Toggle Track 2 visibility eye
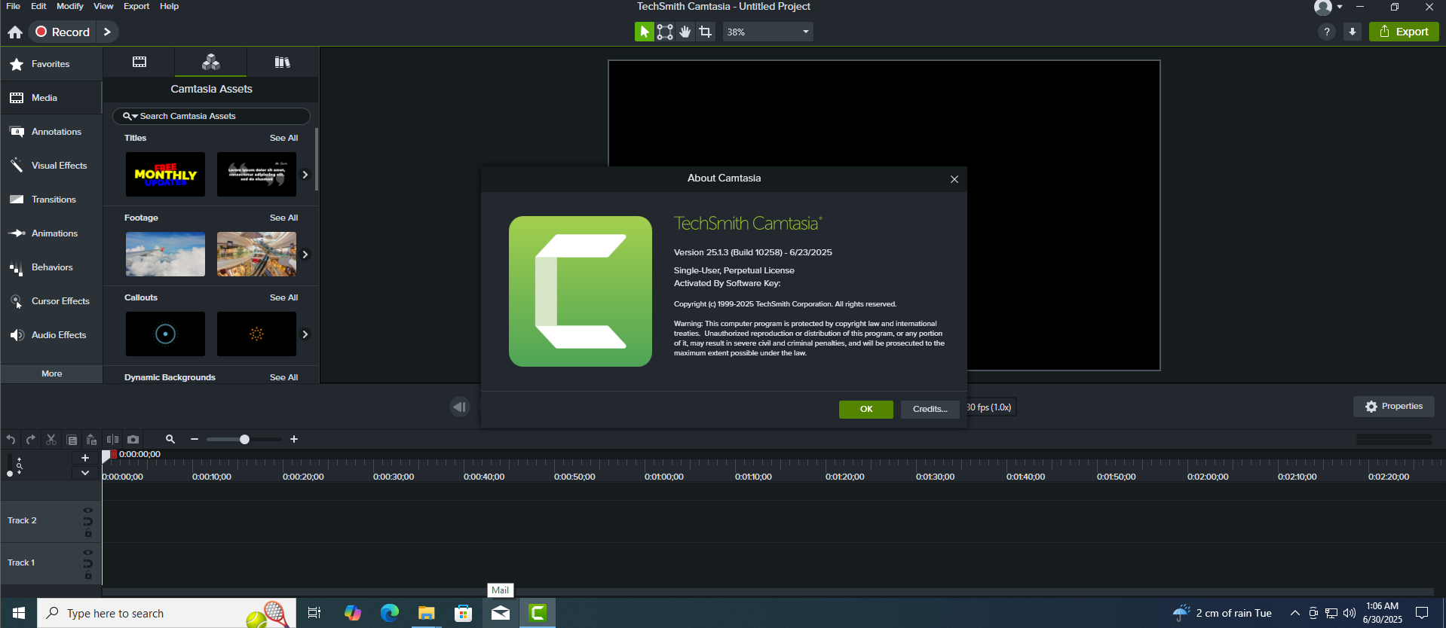Image resolution: width=1446 pixels, height=628 pixels. click(x=88, y=510)
